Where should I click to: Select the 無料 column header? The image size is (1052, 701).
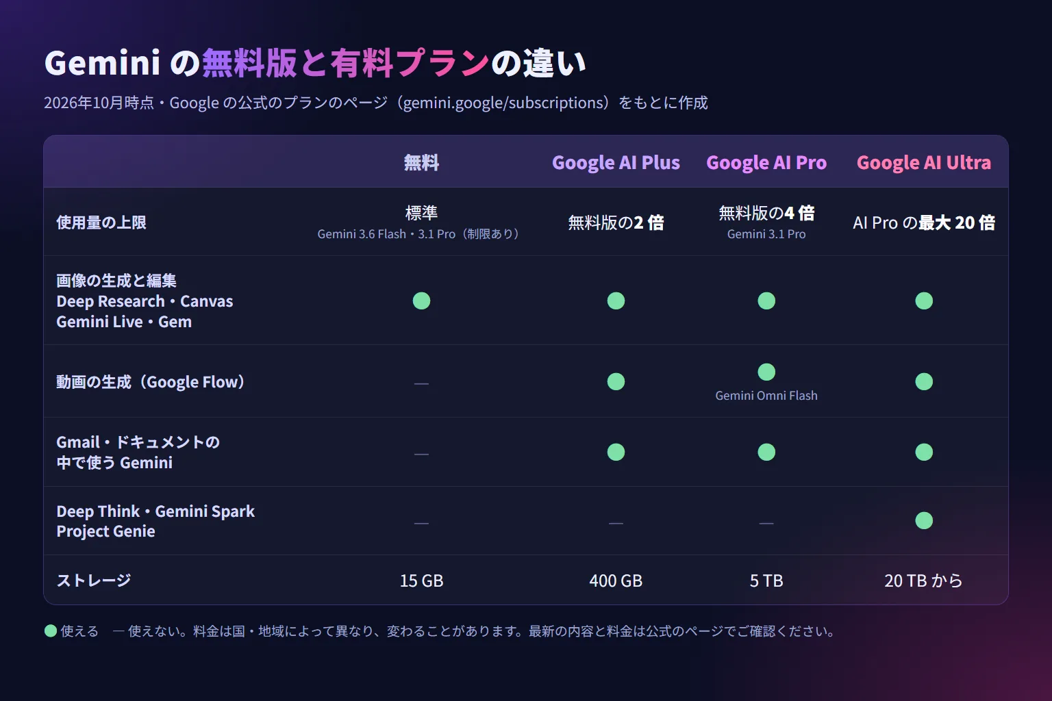click(x=421, y=162)
